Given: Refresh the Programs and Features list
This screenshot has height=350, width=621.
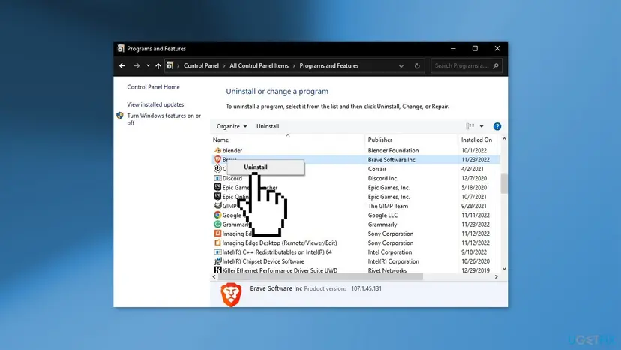Looking at the screenshot, I should tap(417, 66).
